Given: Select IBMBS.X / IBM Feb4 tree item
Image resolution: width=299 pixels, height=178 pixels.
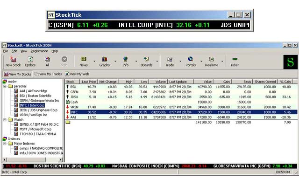Looking at the screenshot, I should click(39, 124).
